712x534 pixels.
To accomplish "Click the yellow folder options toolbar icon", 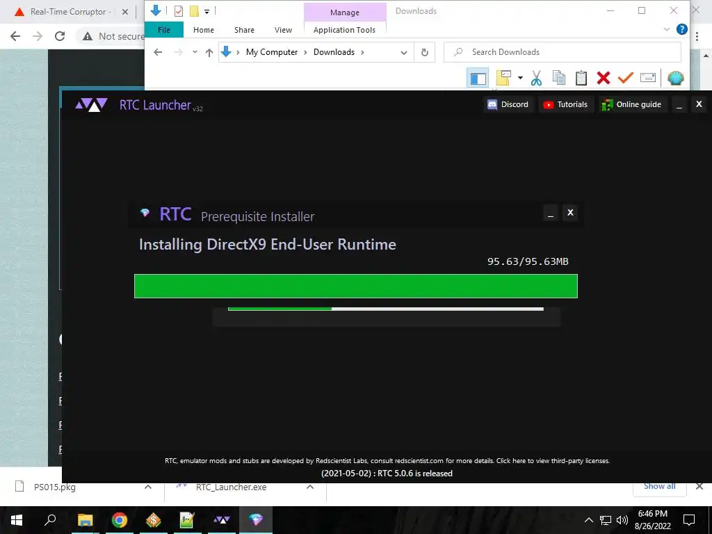I will tap(503, 78).
